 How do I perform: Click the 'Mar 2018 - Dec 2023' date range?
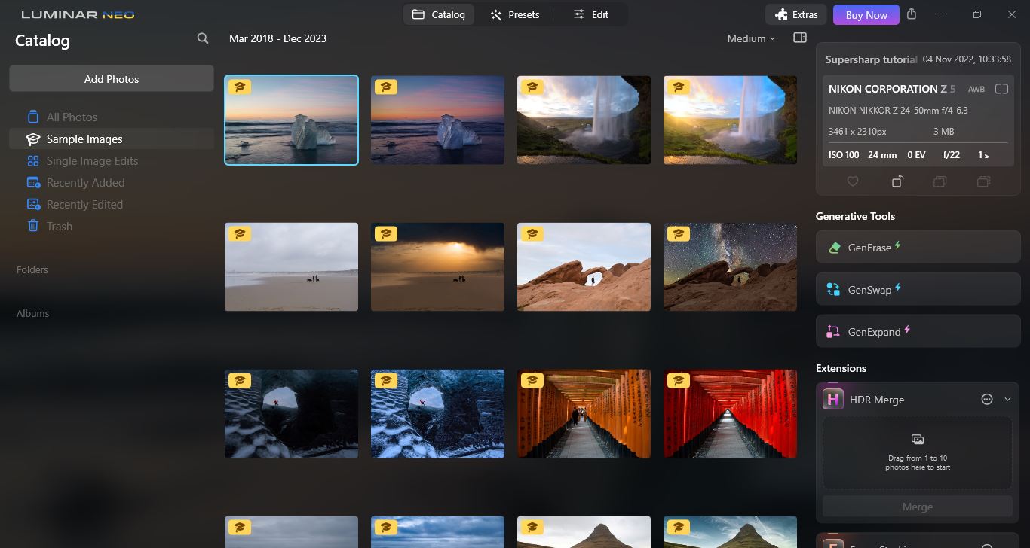277,38
